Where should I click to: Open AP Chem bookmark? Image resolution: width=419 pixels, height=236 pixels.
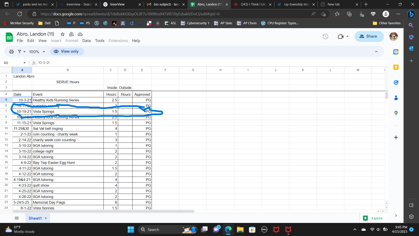point(246,23)
